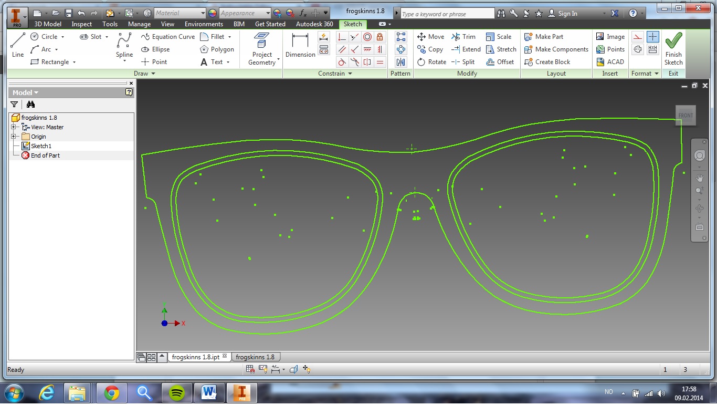Choose the Rotate modify tool
Viewport: 717px width, 416px height.
pyautogui.click(x=431, y=62)
